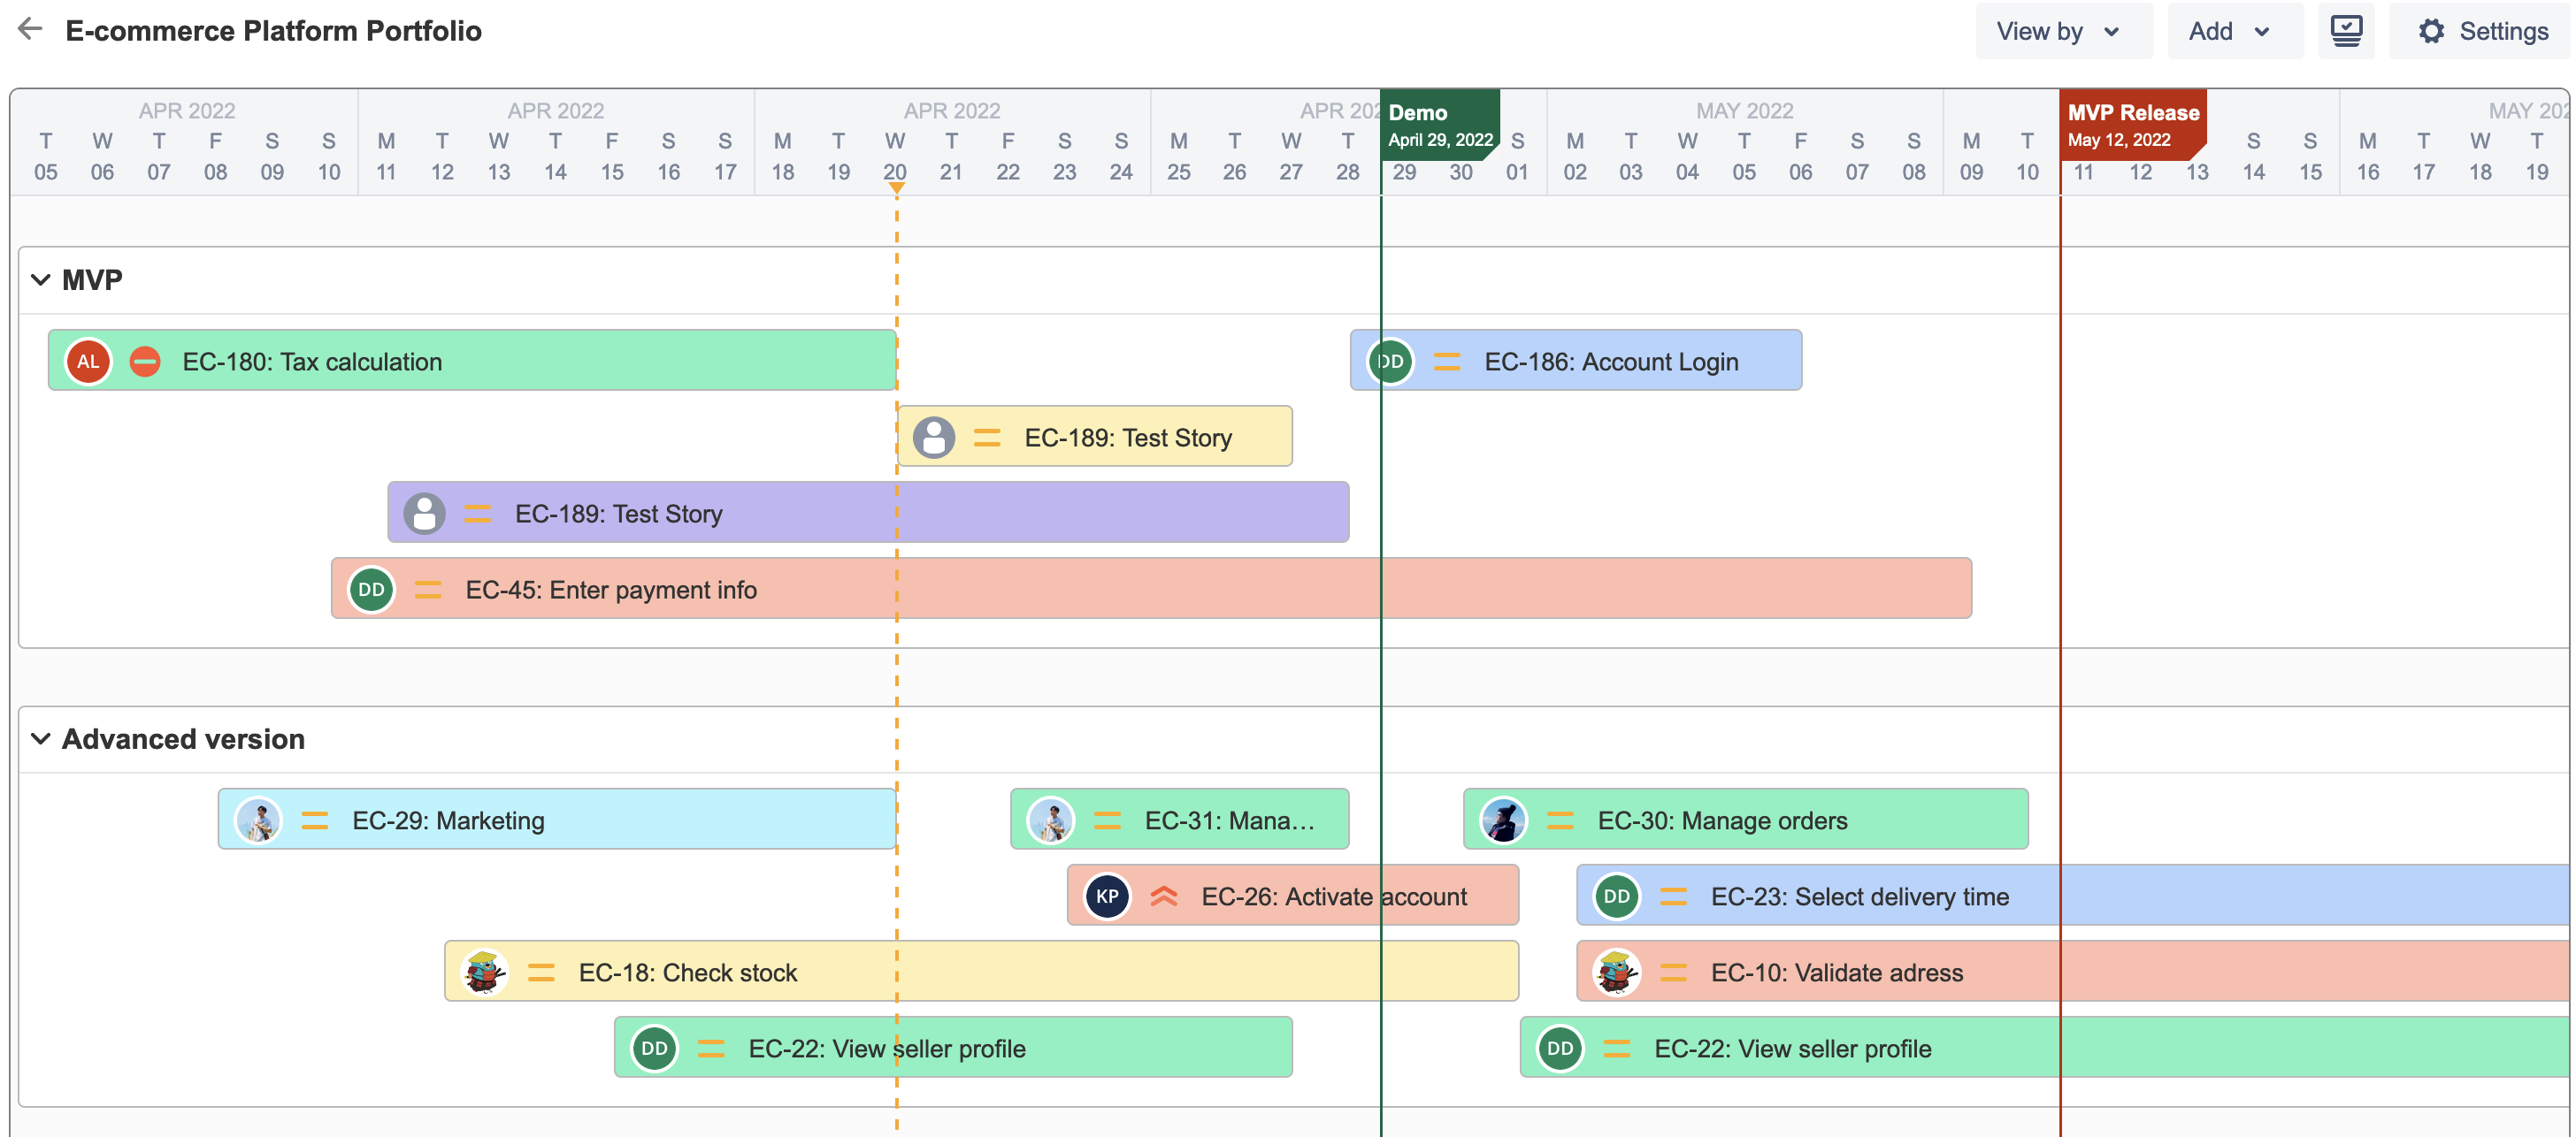Open the presentation mode monitor icon
The height and width of the screenshot is (1137, 2576).
coord(2345,31)
